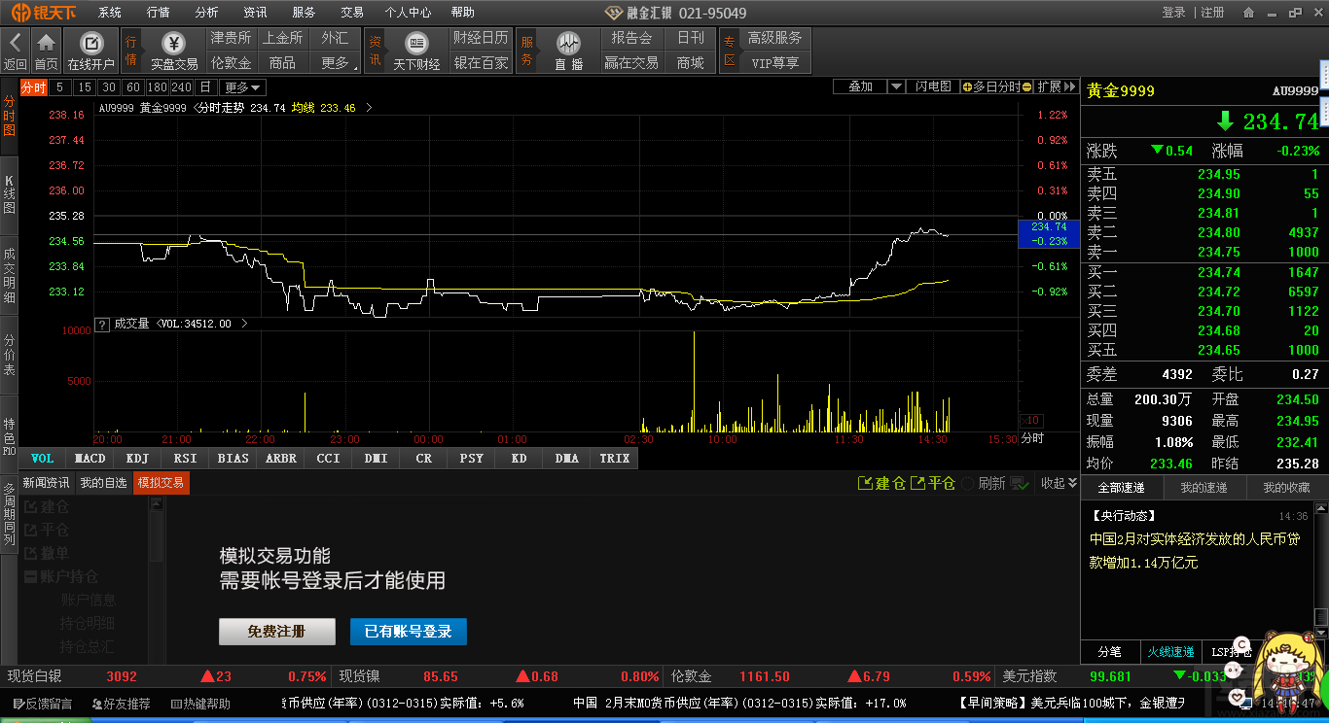Switch to the 我的速递 news tab
1329x723 pixels.
[x=1204, y=488]
